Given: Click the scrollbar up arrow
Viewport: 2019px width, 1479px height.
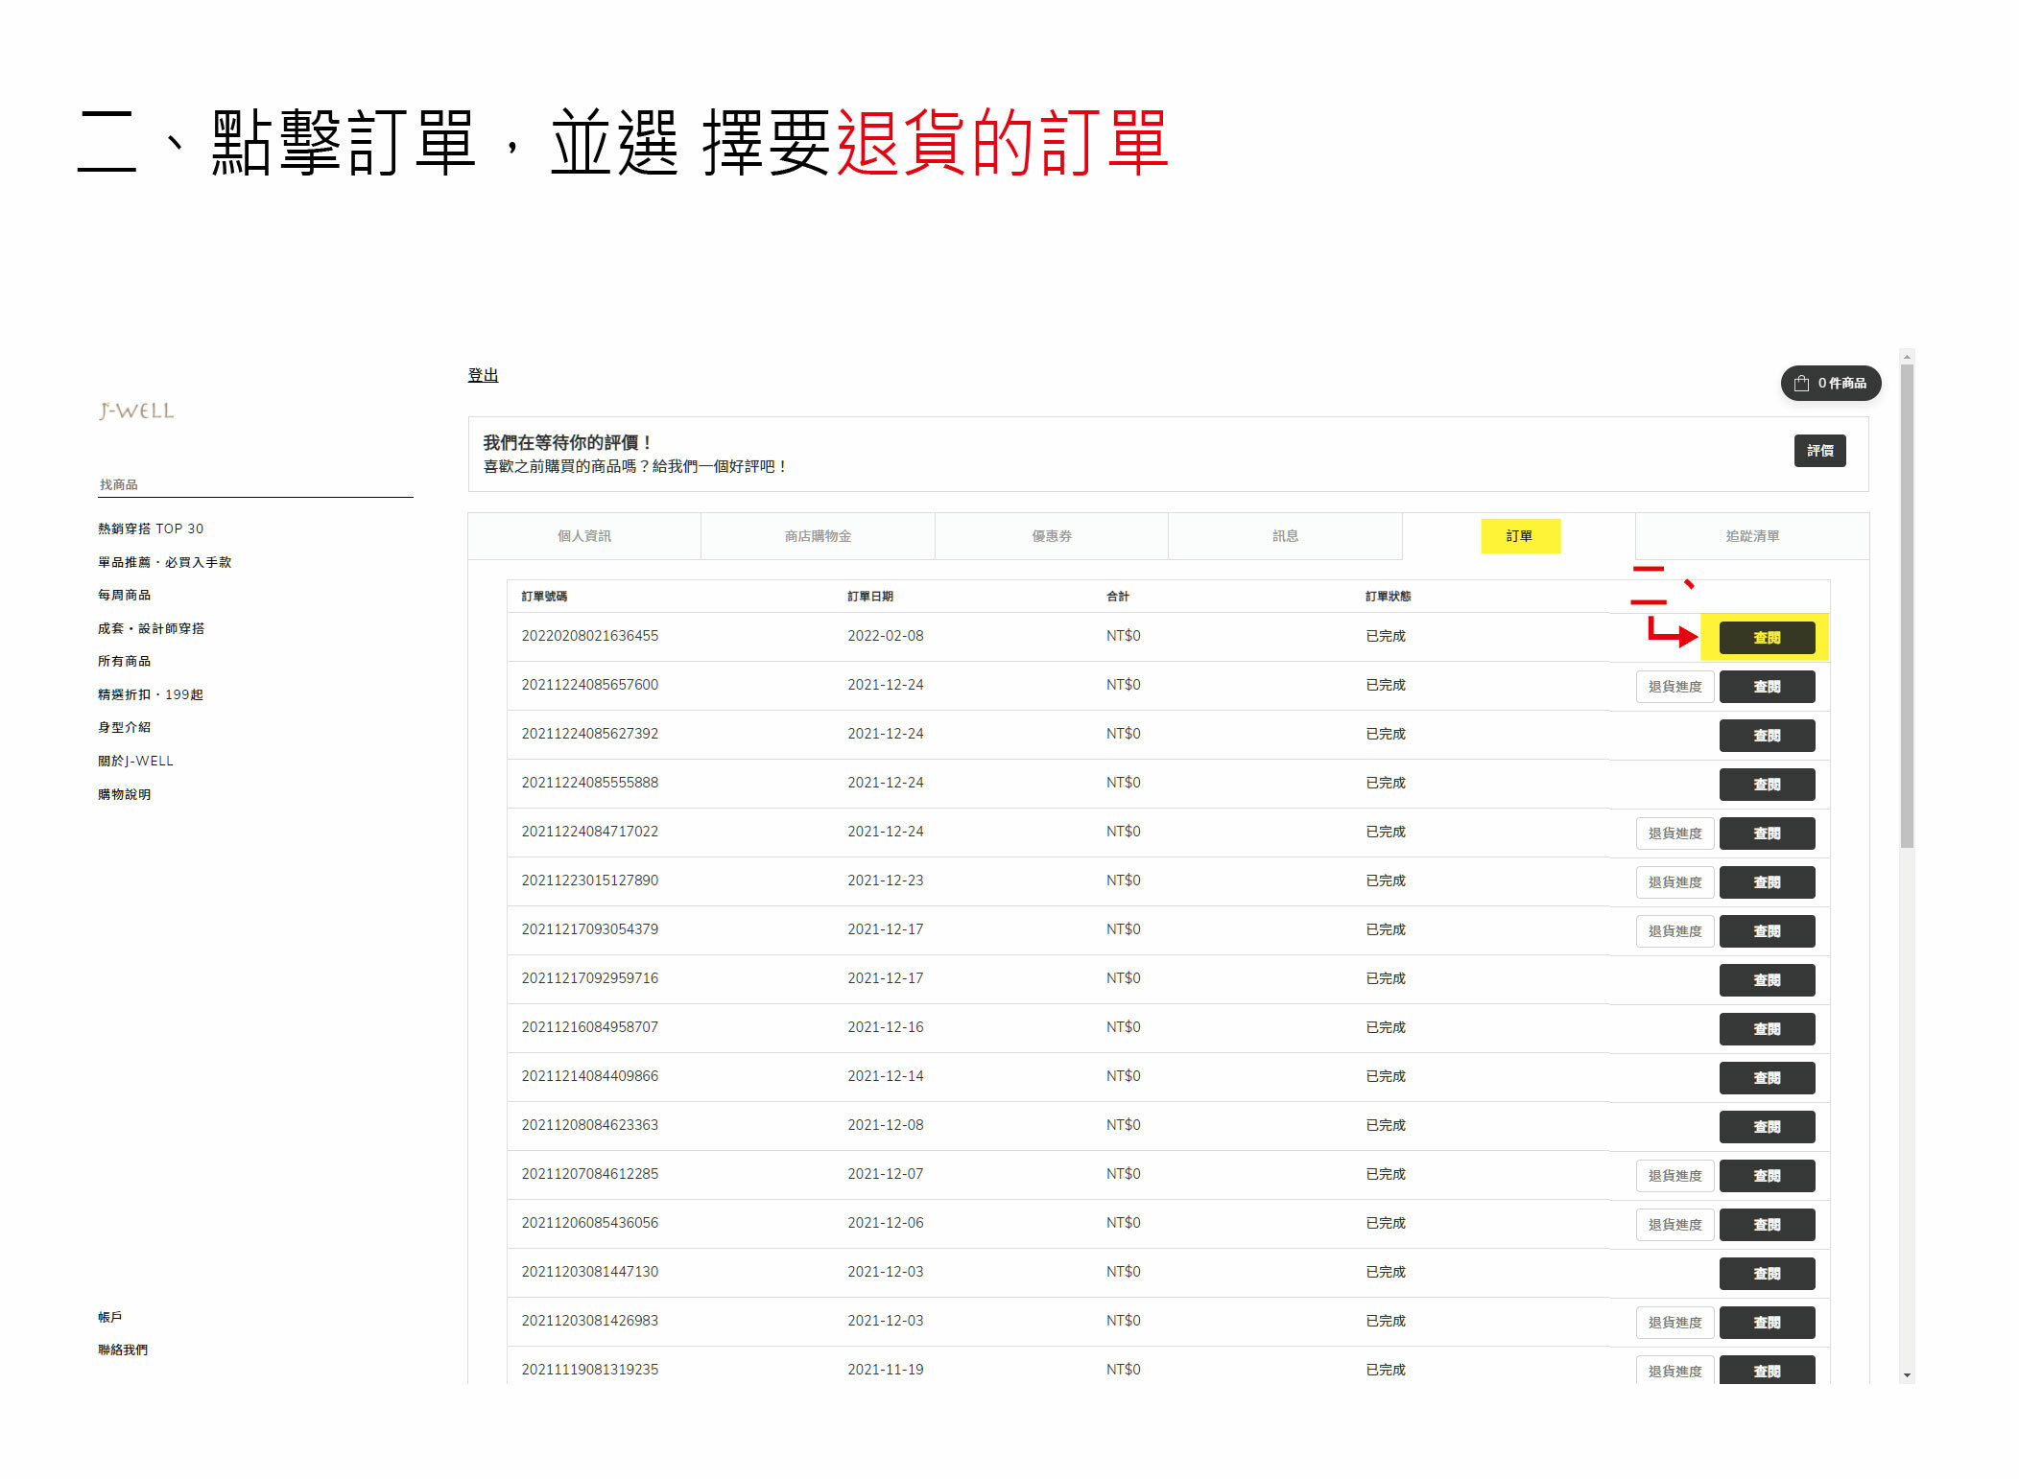Looking at the screenshot, I should point(1907,357).
